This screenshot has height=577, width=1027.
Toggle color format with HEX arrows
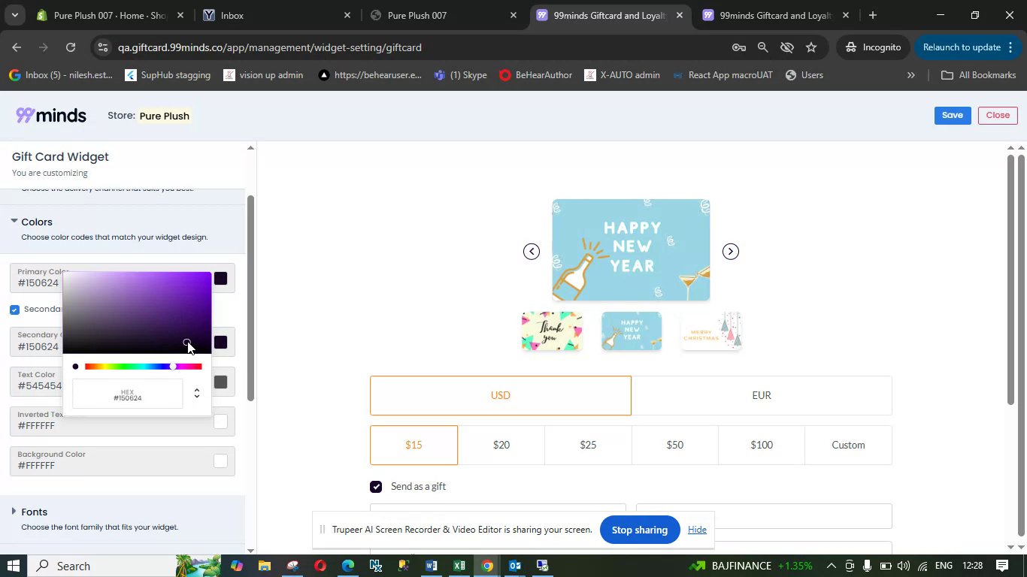coord(197,394)
